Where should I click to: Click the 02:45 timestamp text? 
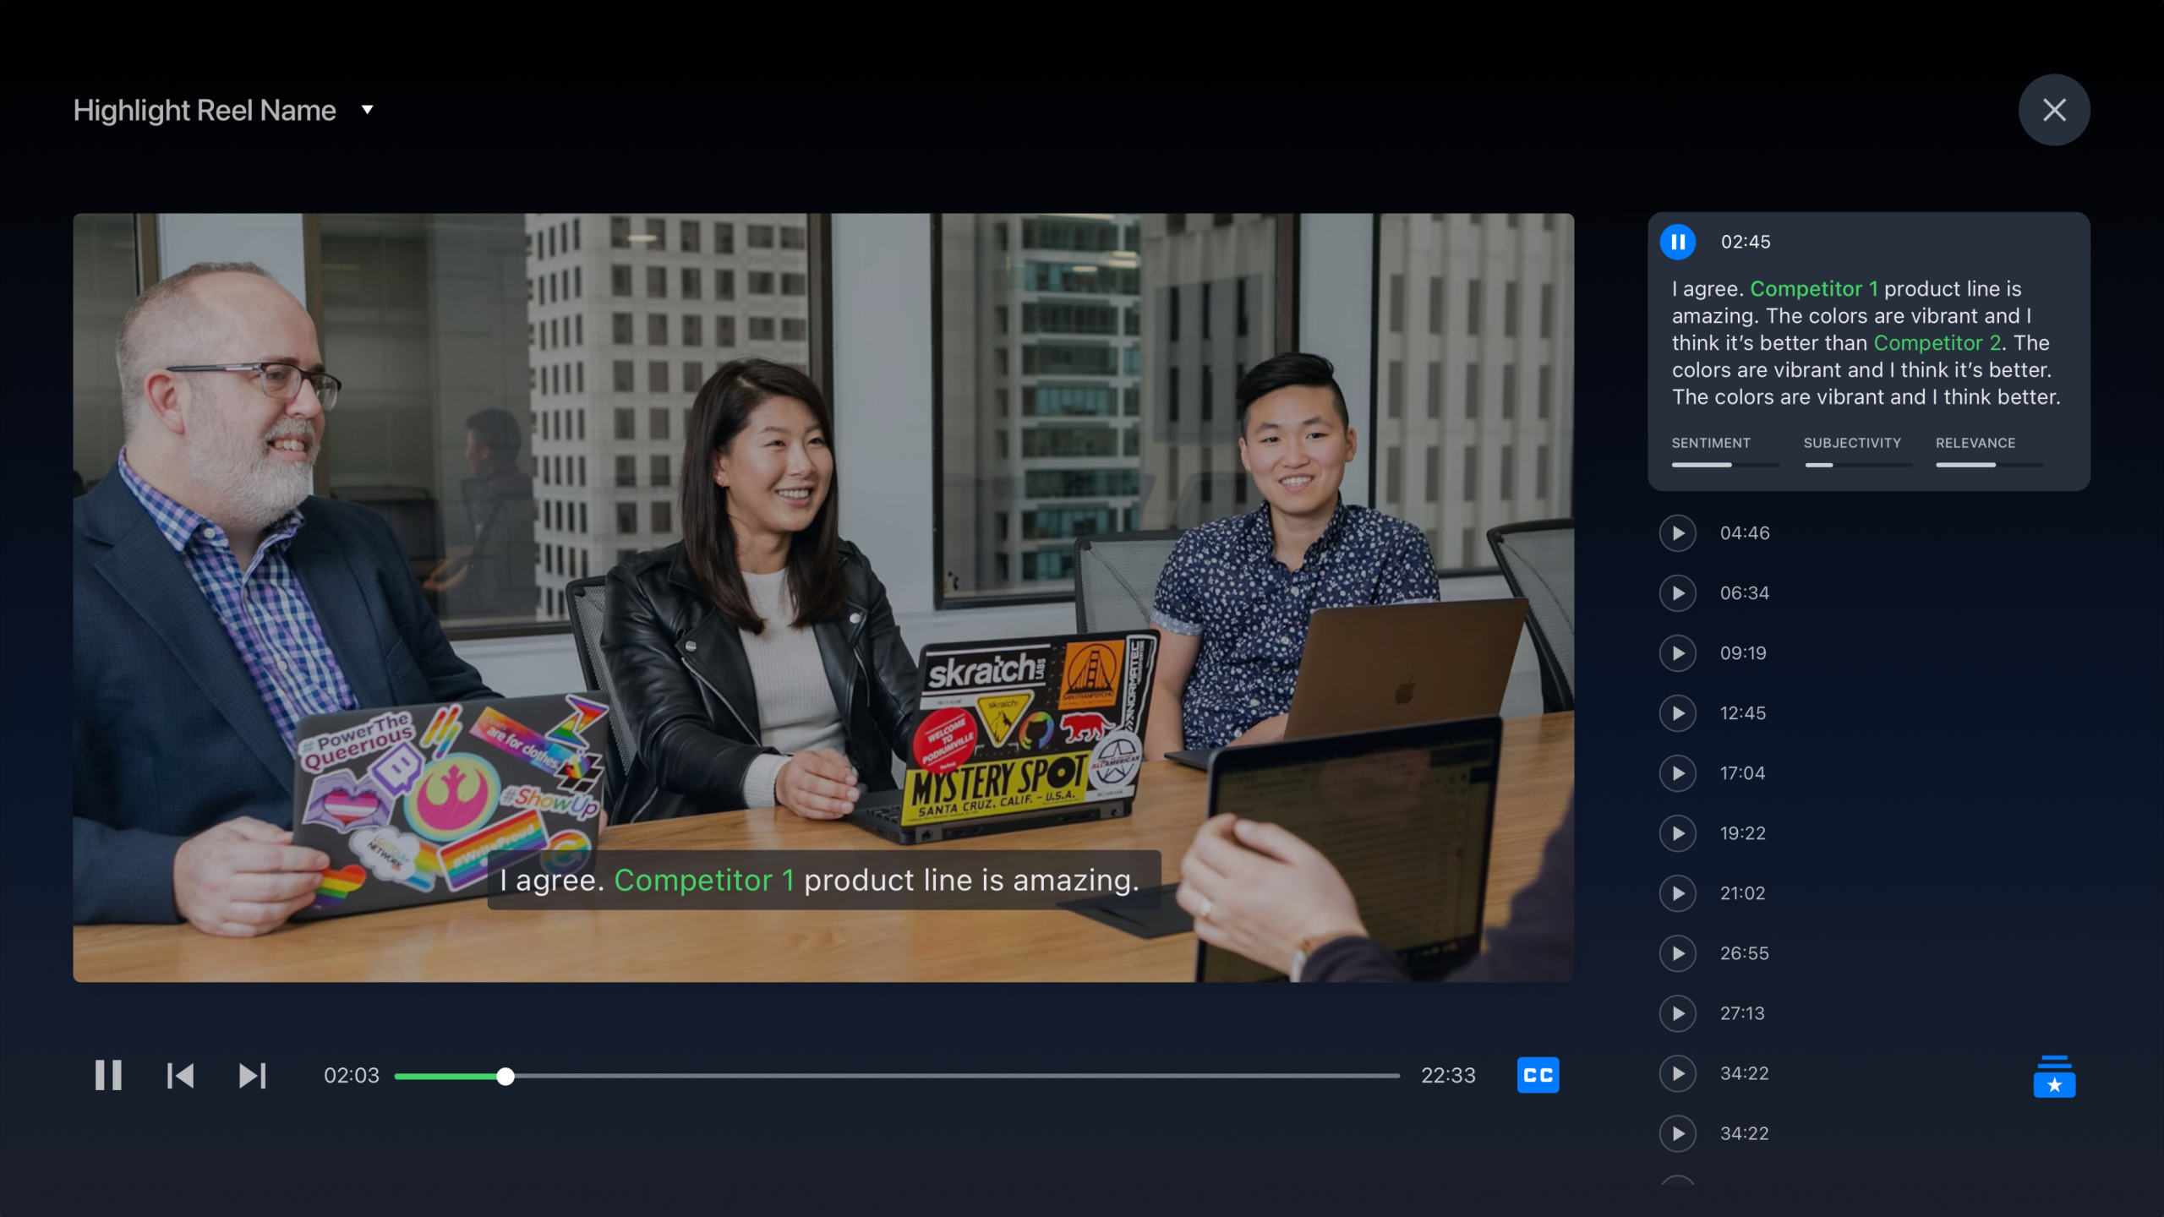[1746, 243]
